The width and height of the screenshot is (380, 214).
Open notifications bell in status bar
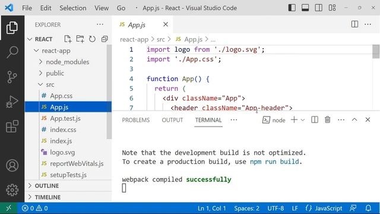(368, 208)
